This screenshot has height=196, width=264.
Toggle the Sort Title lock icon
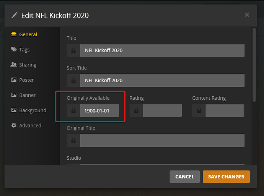(73, 80)
